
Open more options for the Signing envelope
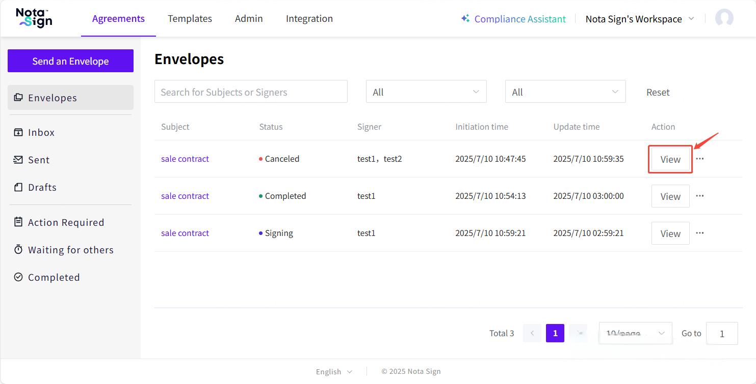pos(700,233)
